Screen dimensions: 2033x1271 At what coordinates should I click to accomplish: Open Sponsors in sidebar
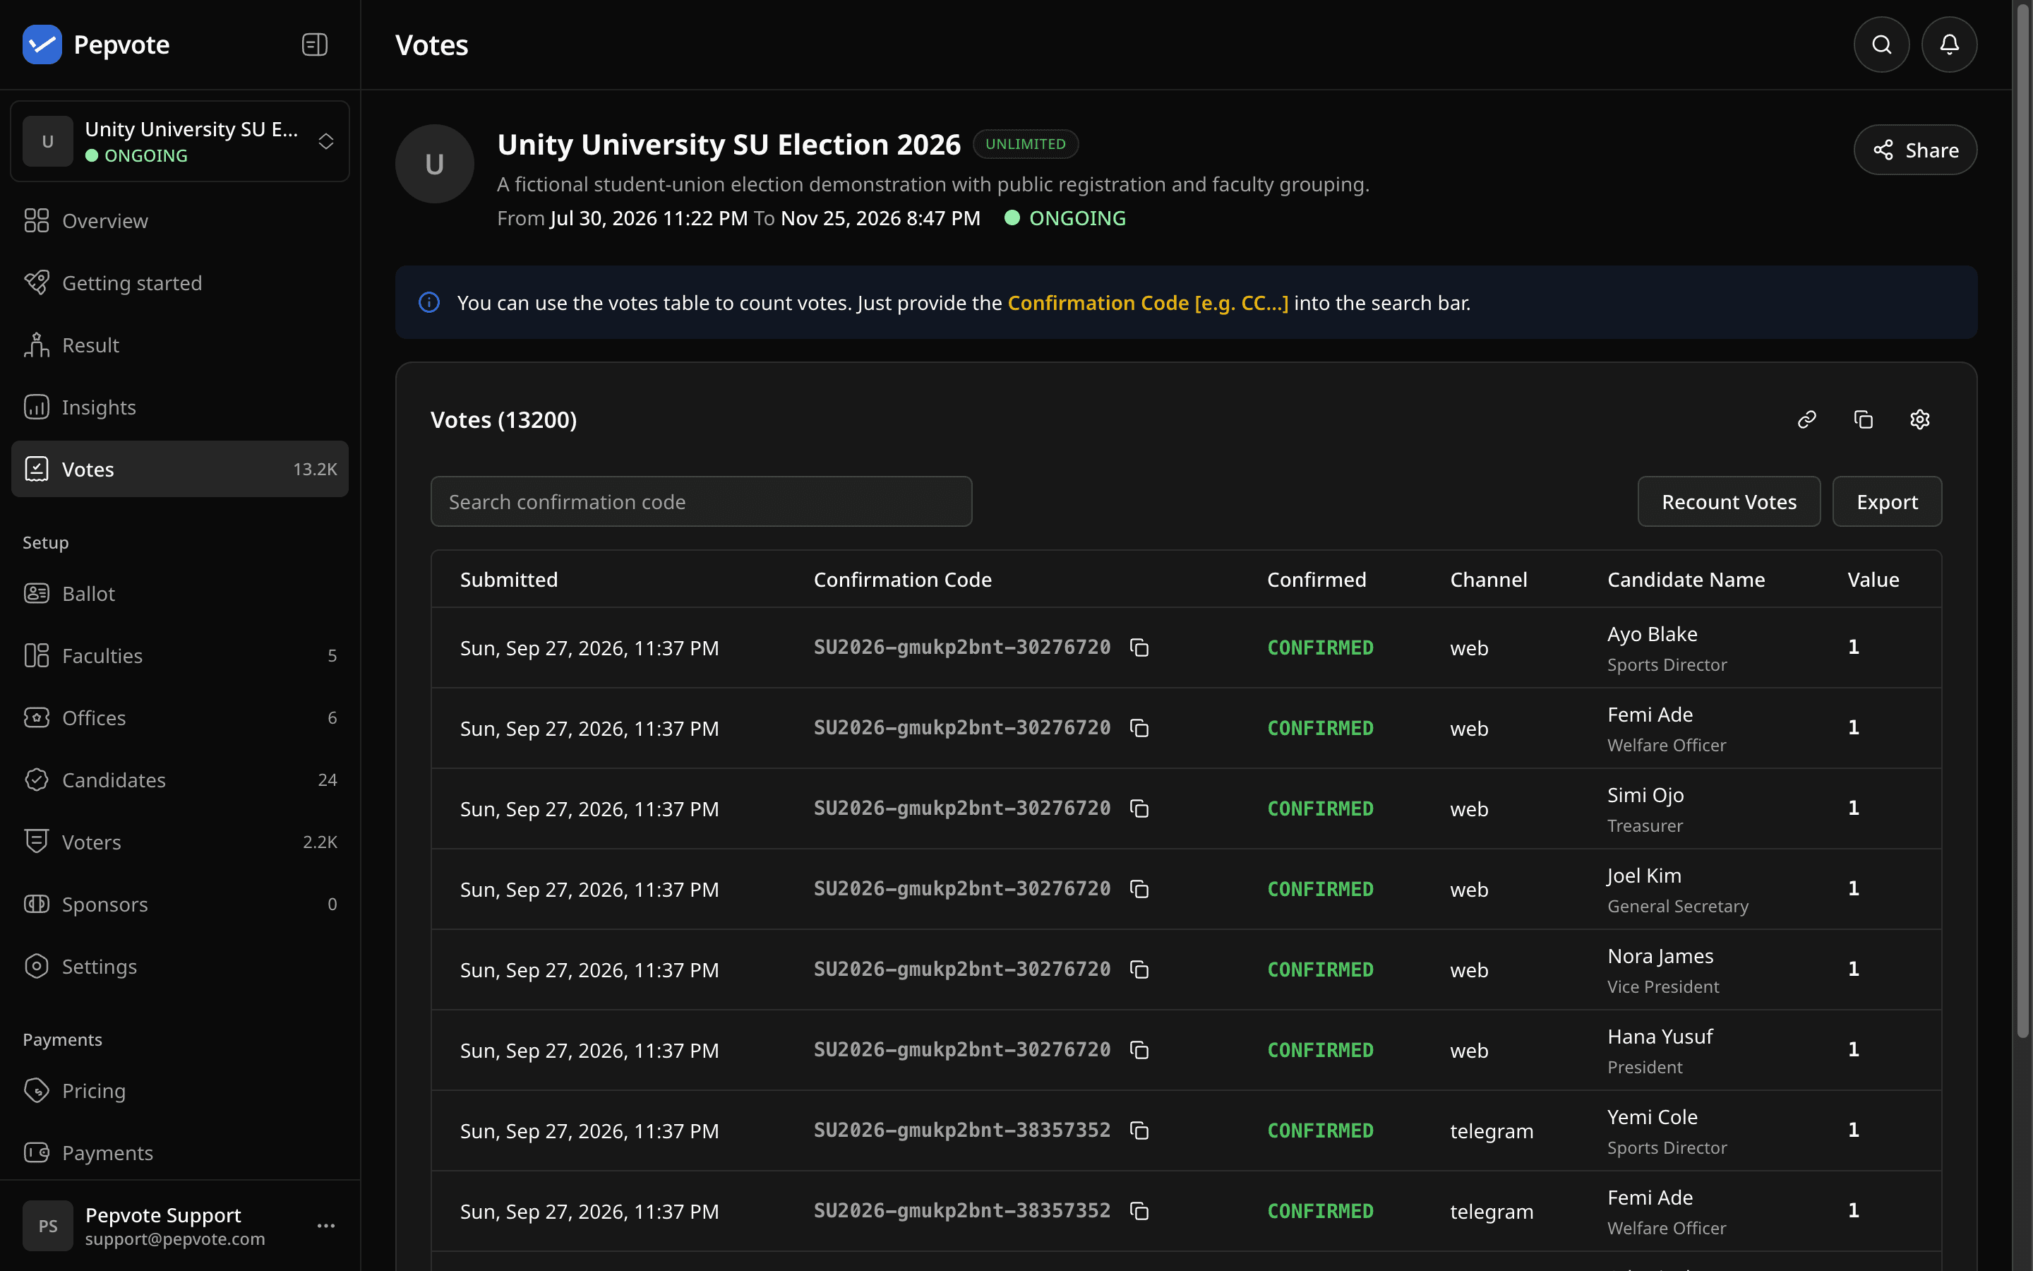coord(180,905)
